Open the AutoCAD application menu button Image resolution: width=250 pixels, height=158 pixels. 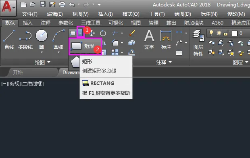(x=8, y=8)
